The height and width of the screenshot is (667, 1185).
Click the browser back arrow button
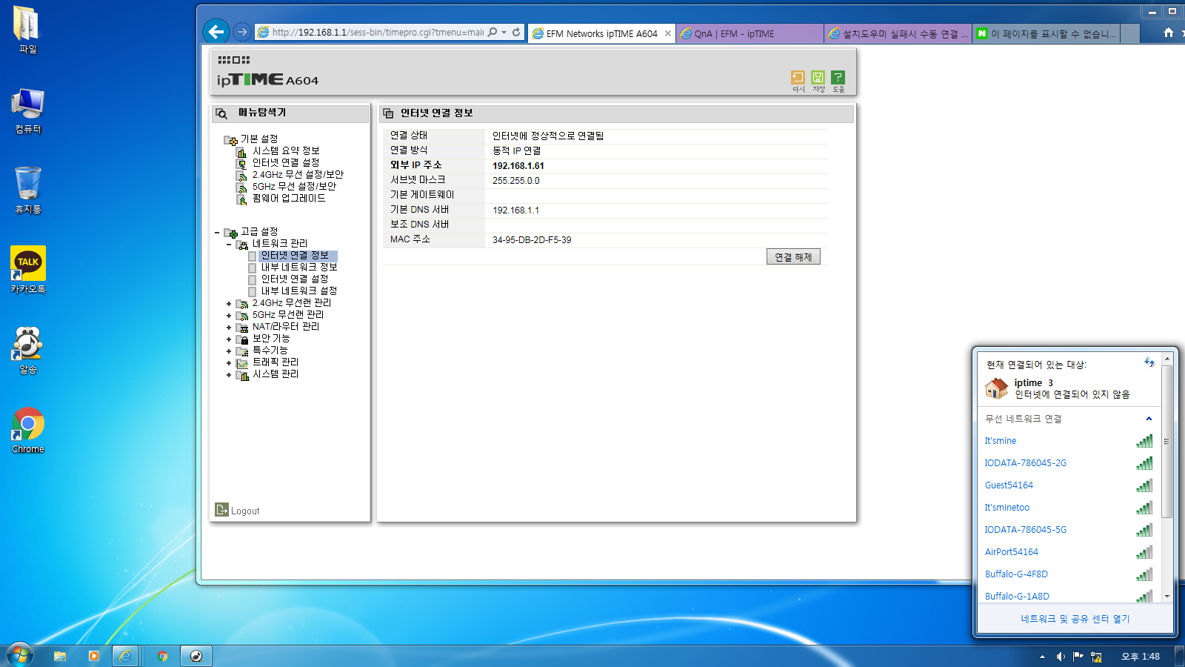pyautogui.click(x=216, y=31)
